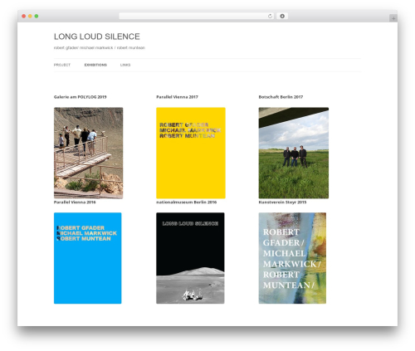Open the blue poster thumbnail

pos(88,258)
